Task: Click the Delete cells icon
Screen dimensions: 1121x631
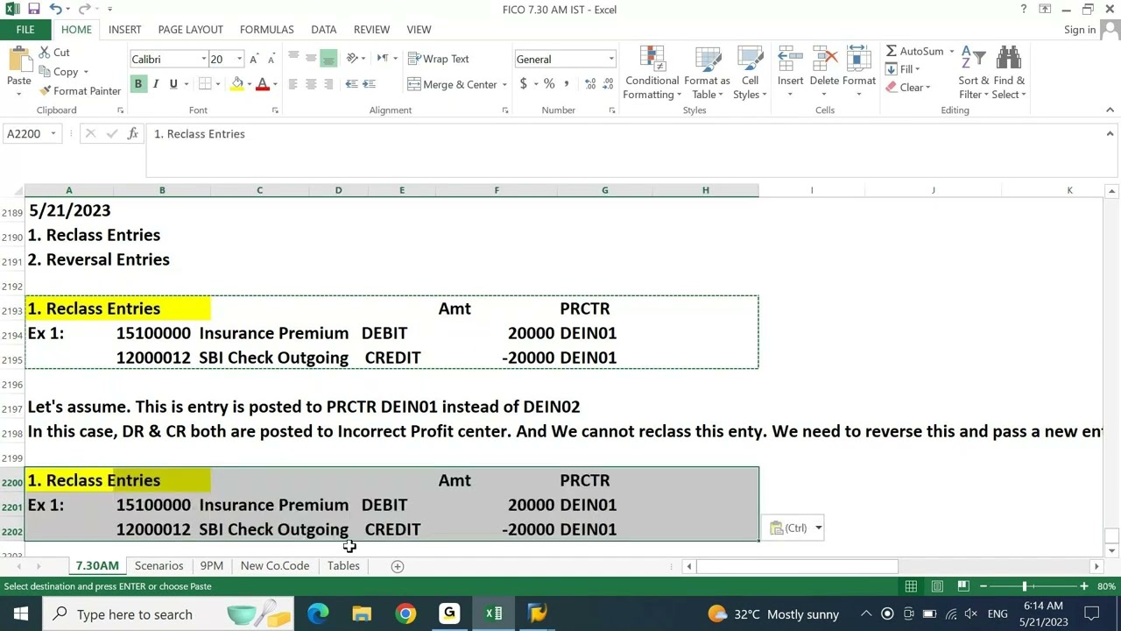Action: pyautogui.click(x=824, y=59)
